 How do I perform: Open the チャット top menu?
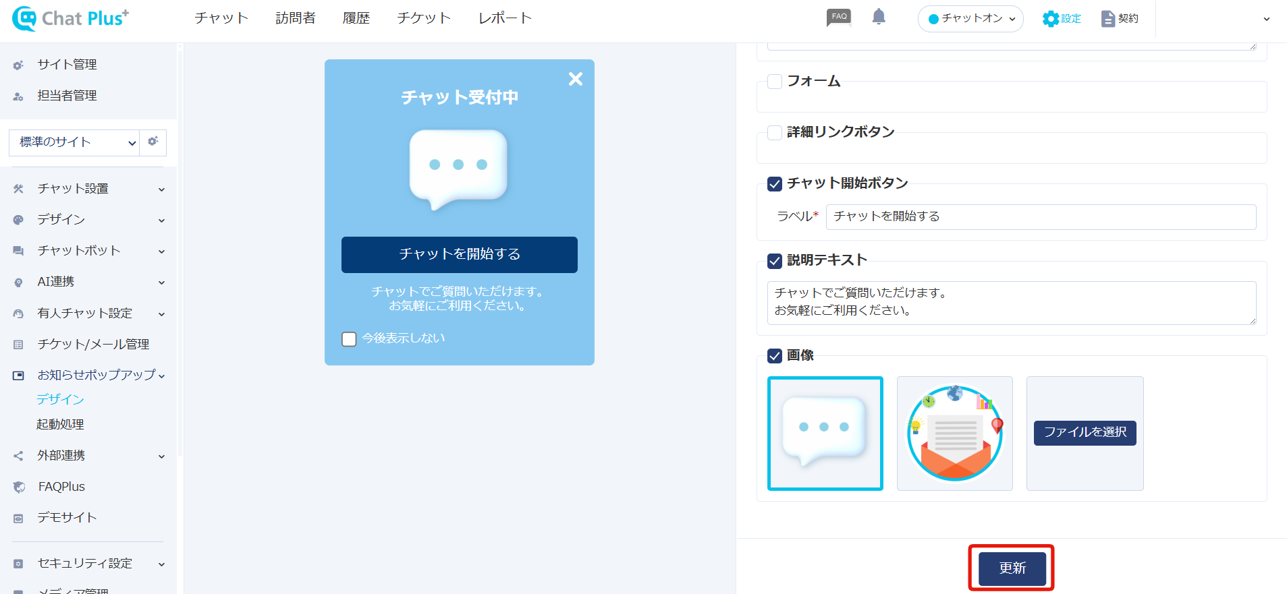221,18
